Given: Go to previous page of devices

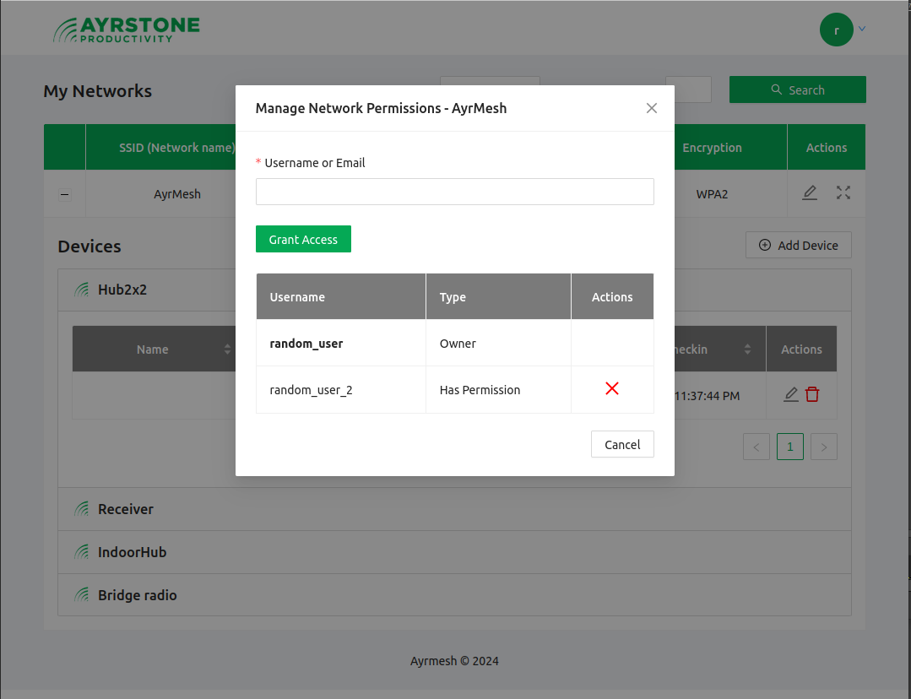Looking at the screenshot, I should point(756,447).
